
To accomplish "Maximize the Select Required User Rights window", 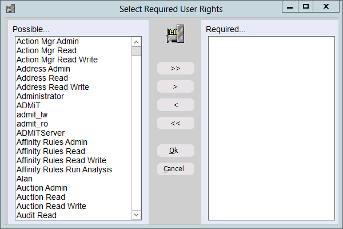I will [306, 7].
